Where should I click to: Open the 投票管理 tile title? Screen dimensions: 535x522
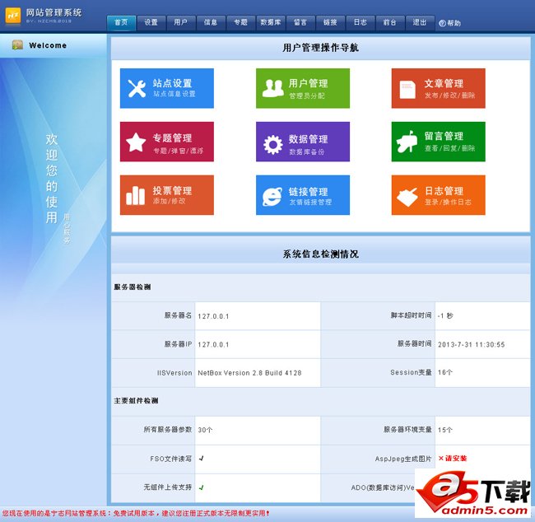pos(172,190)
